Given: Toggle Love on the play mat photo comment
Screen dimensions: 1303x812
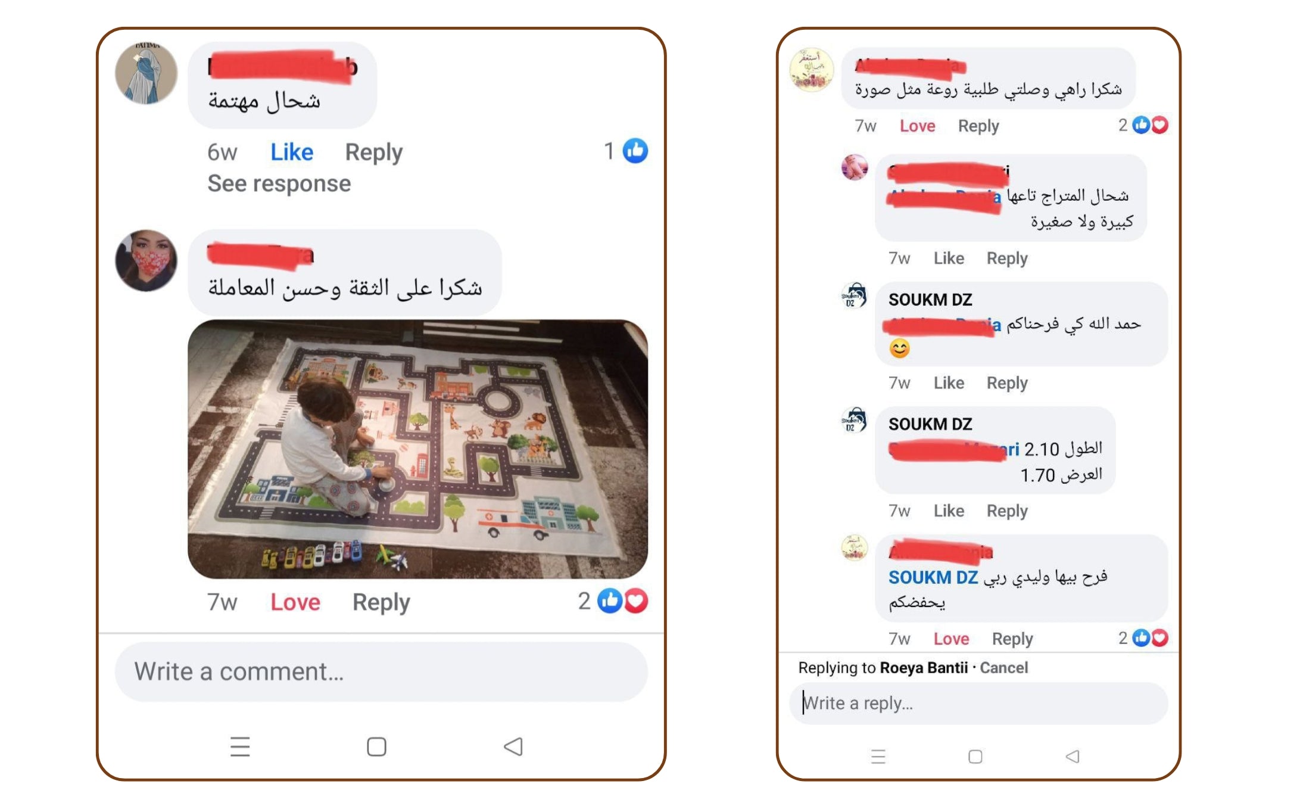Looking at the screenshot, I should (295, 602).
